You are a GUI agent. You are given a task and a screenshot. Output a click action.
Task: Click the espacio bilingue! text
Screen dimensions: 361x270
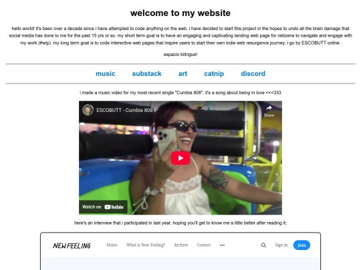point(180,55)
